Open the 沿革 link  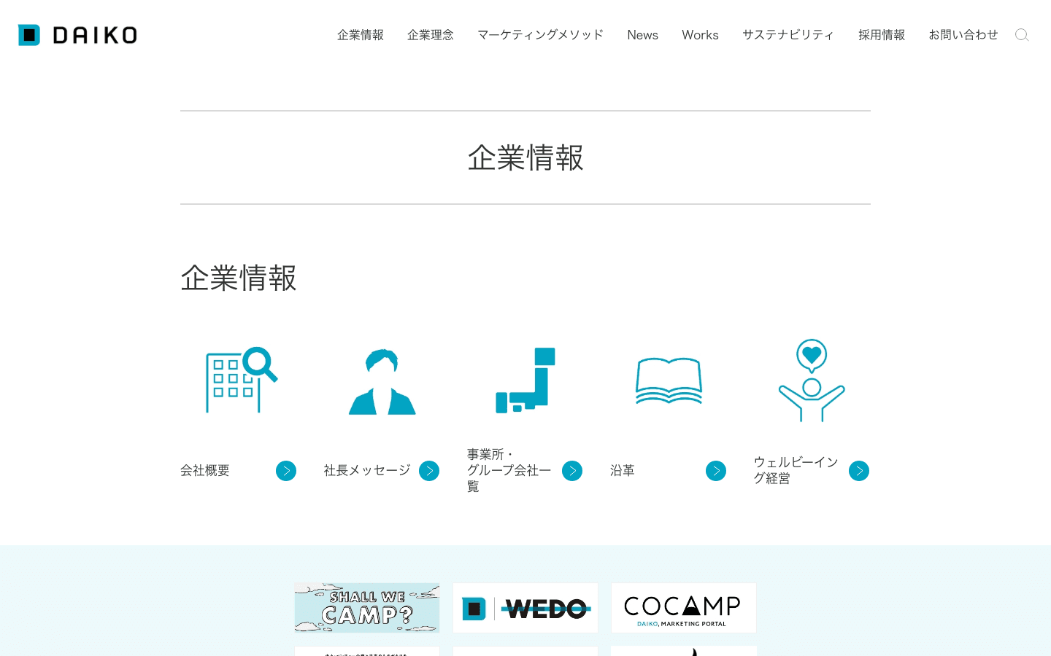tap(623, 471)
